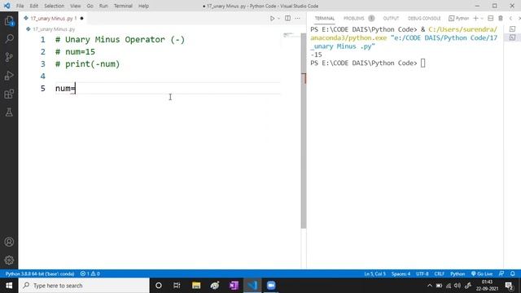Open notifications bell in status bar

coord(513,273)
